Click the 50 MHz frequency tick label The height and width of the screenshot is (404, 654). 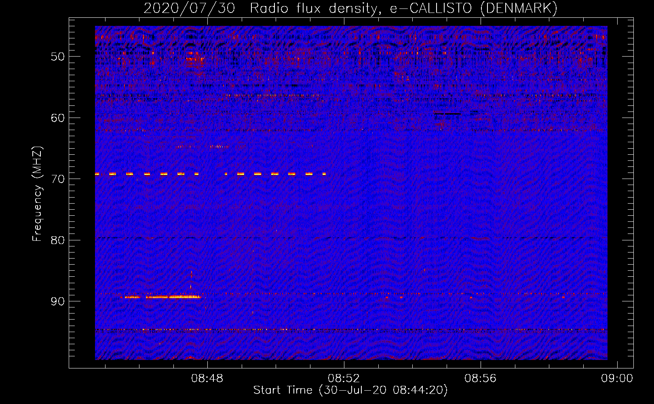[58, 57]
